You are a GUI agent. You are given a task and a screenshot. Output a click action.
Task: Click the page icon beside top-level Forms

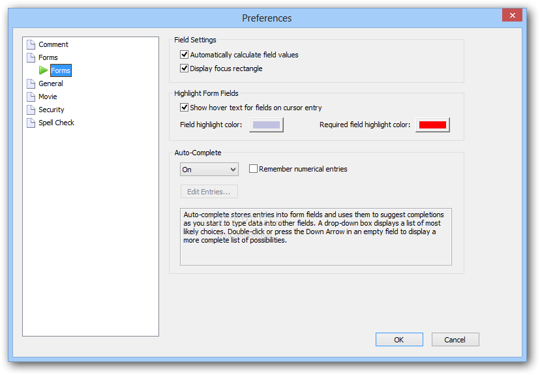[31, 57]
